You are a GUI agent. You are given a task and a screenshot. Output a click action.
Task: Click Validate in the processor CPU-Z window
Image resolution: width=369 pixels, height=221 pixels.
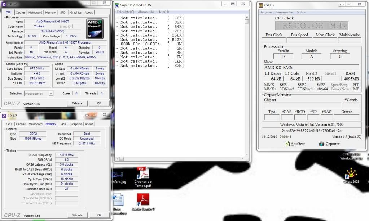click(x=77, y=103)
